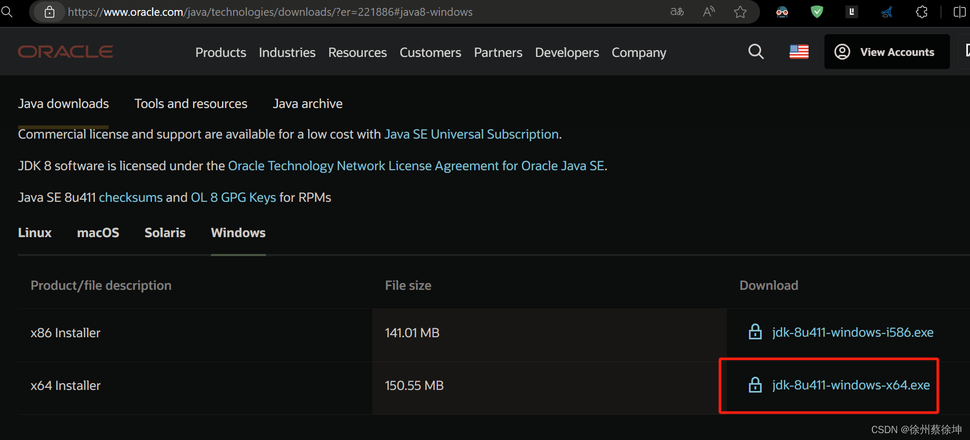Click the dark L extension icon
The width and height of the screenshot is (970, 440).
point(852,12)
